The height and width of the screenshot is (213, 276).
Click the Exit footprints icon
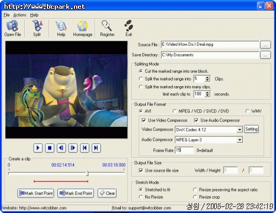tap(129, 26)
